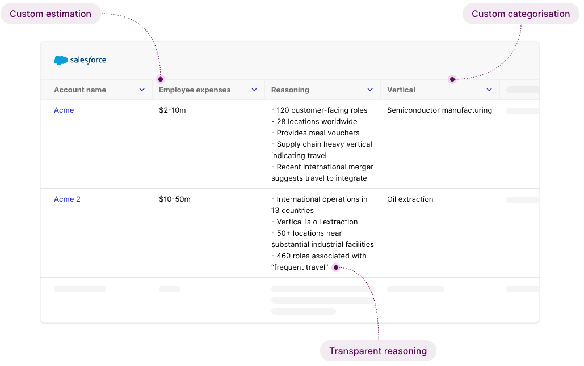Click the Semiconductor manufacturing vertical cell

coord(439,110)
